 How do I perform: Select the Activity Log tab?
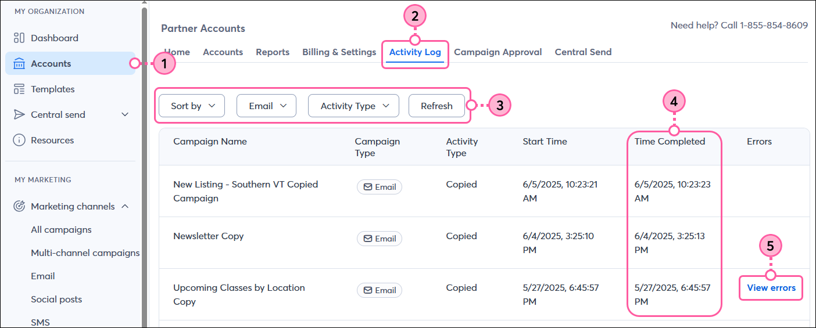point(415,52)
